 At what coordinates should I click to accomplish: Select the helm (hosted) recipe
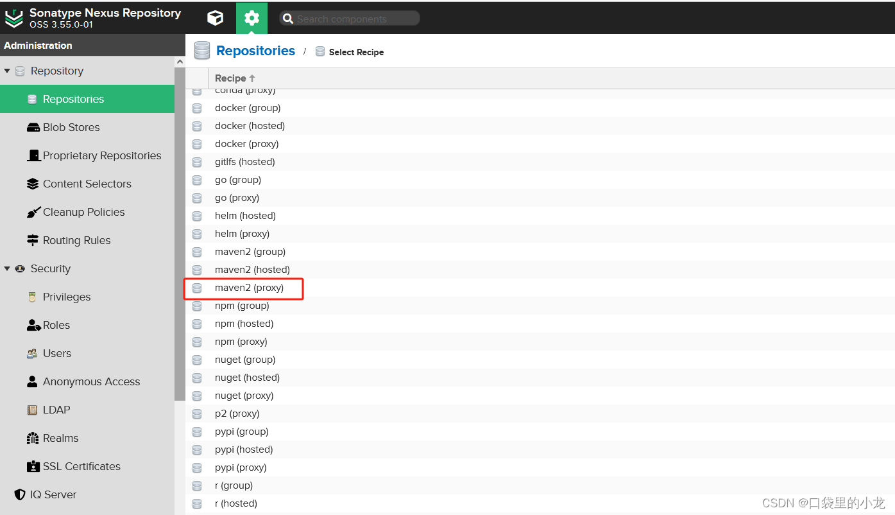(x=540, y=216)
